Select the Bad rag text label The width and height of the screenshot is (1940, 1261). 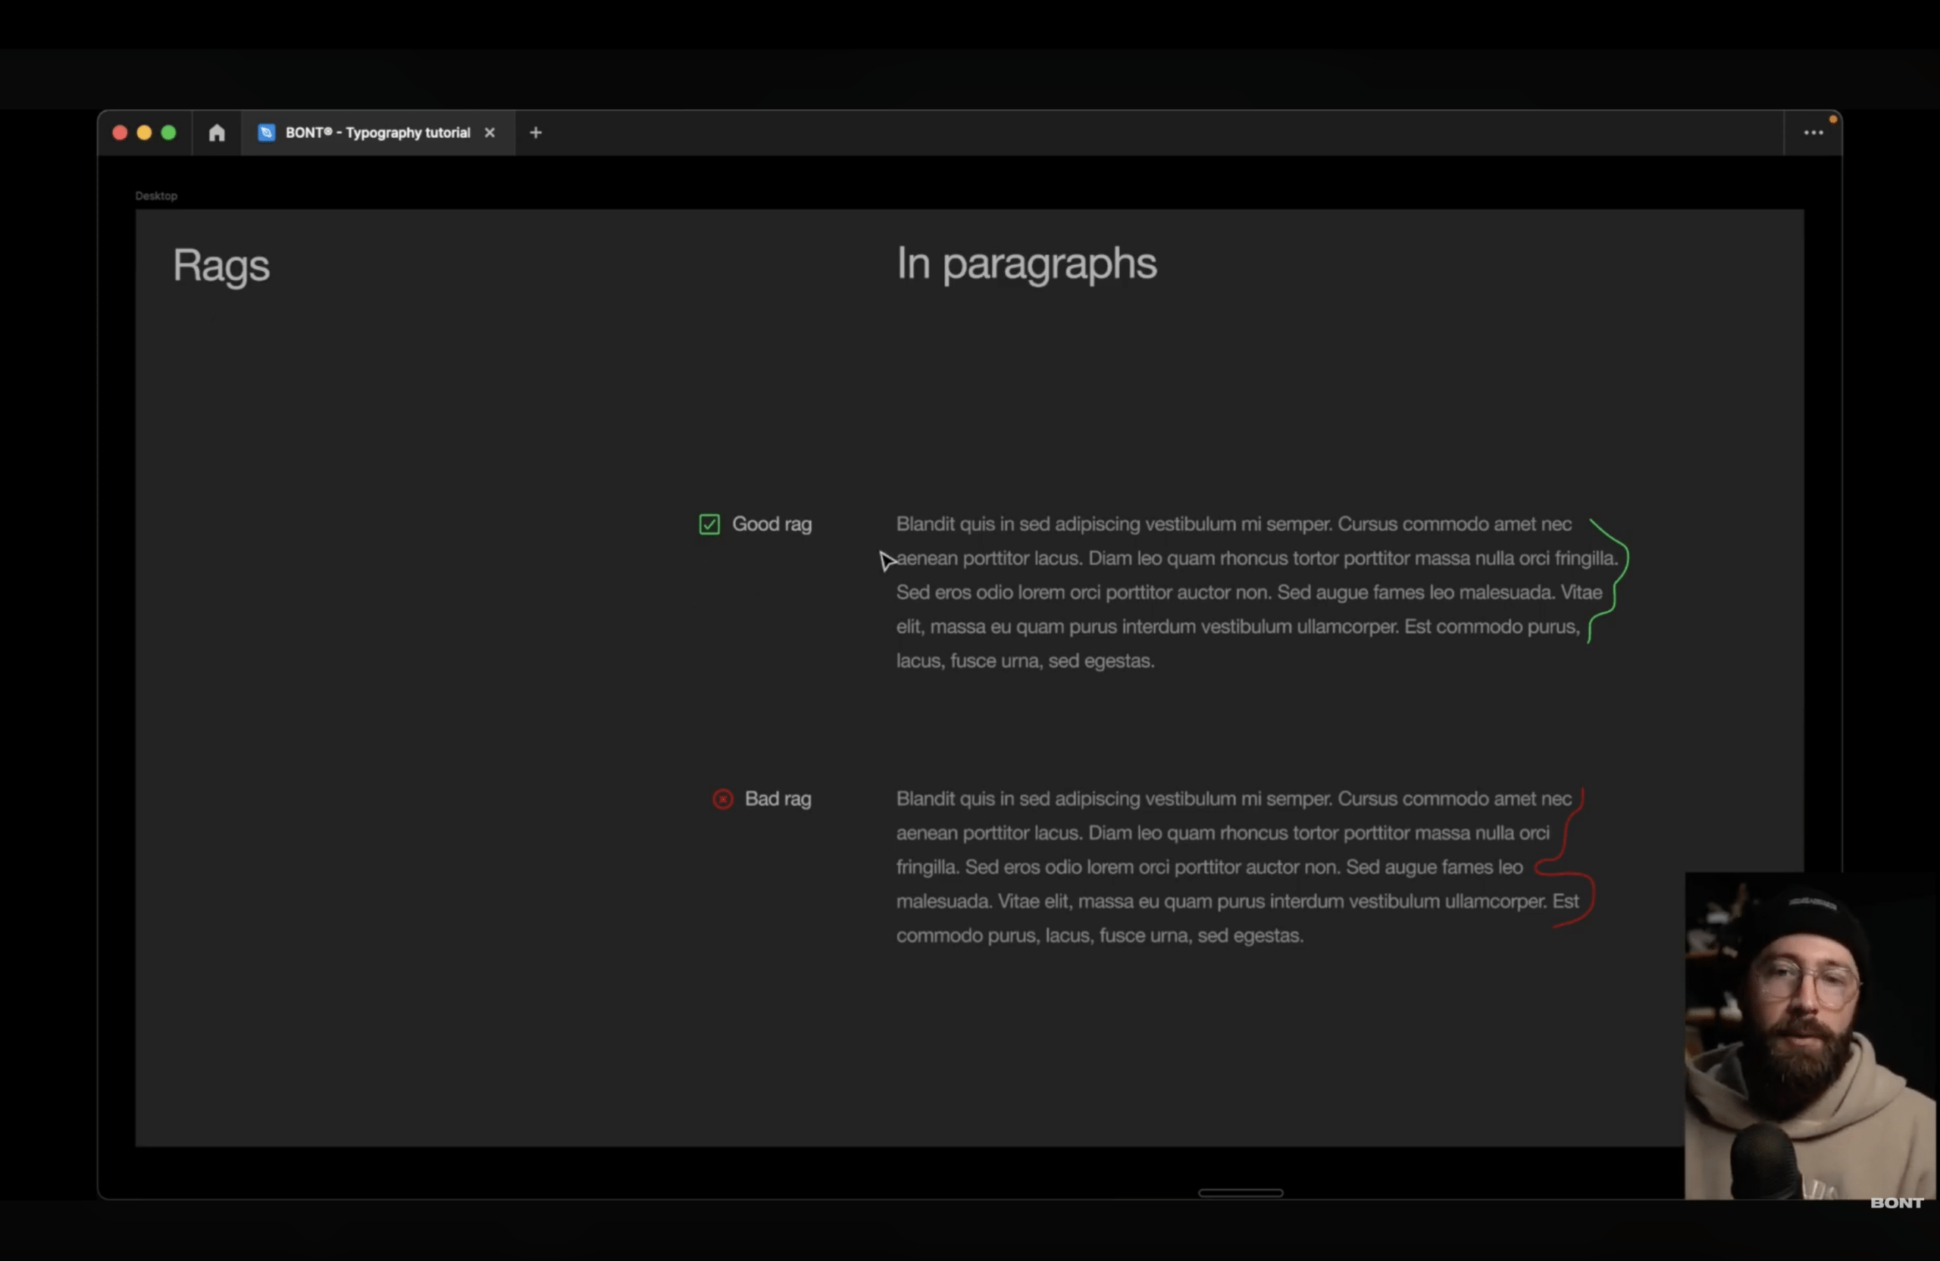tap(778, 799)
